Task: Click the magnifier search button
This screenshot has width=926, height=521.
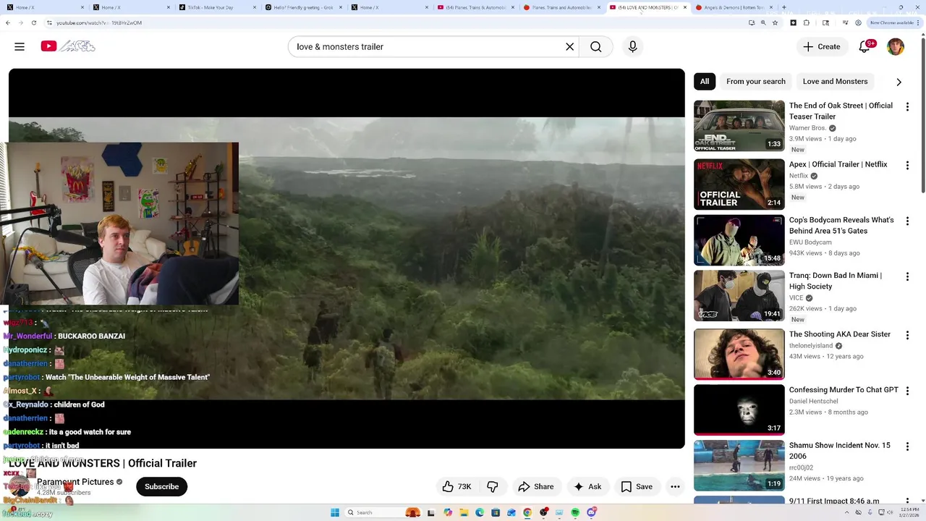Action: pyautogui.click(x=595, y=46)
